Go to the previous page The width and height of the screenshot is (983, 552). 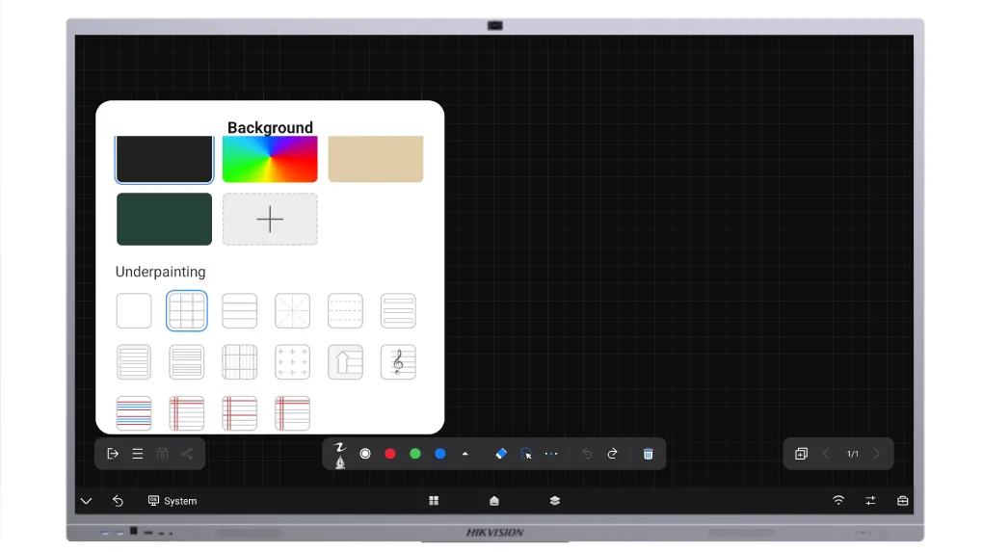(x=826, y=454)
